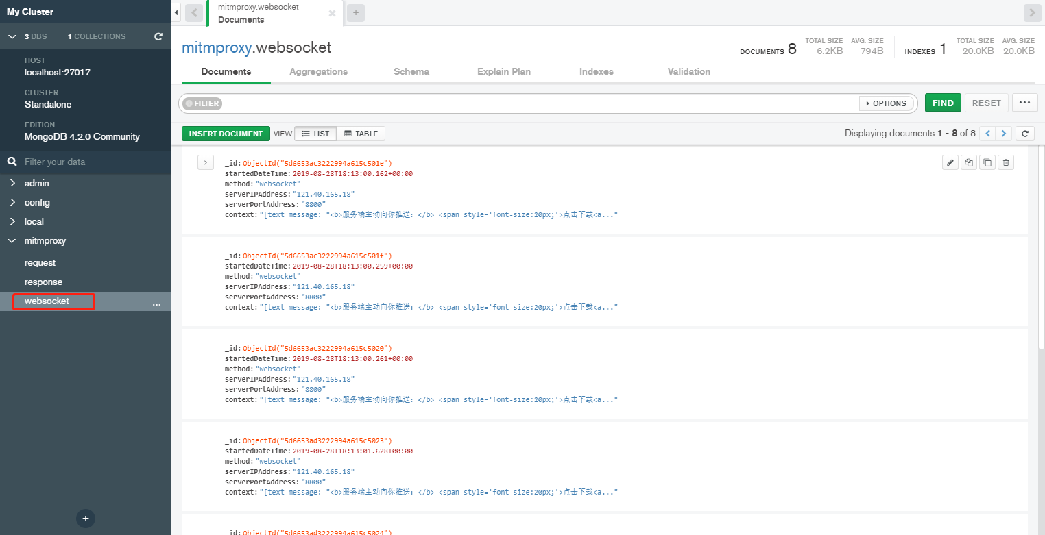Click ObjectId ending c501e
Image resolution: width=1045 pixels, height=535 pixels.
(317, 163)
